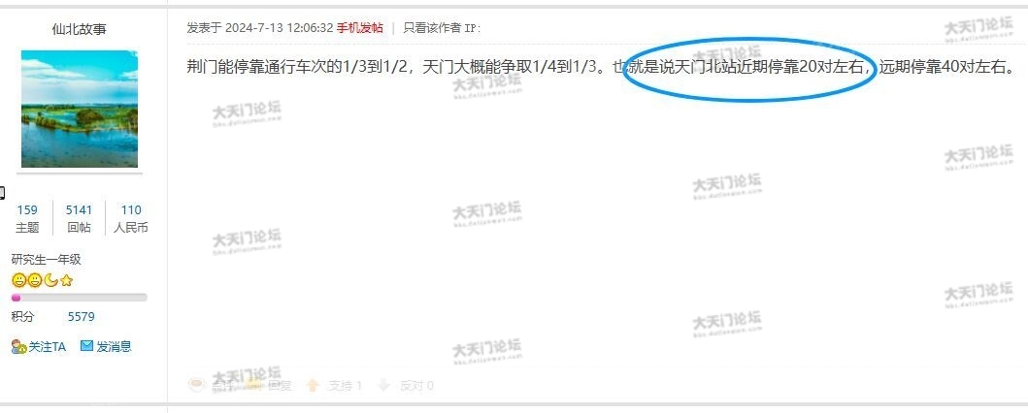Screen dimensions: 1028x413
Task: Open the lake landscape avatar image
Action: click(80, 110)
